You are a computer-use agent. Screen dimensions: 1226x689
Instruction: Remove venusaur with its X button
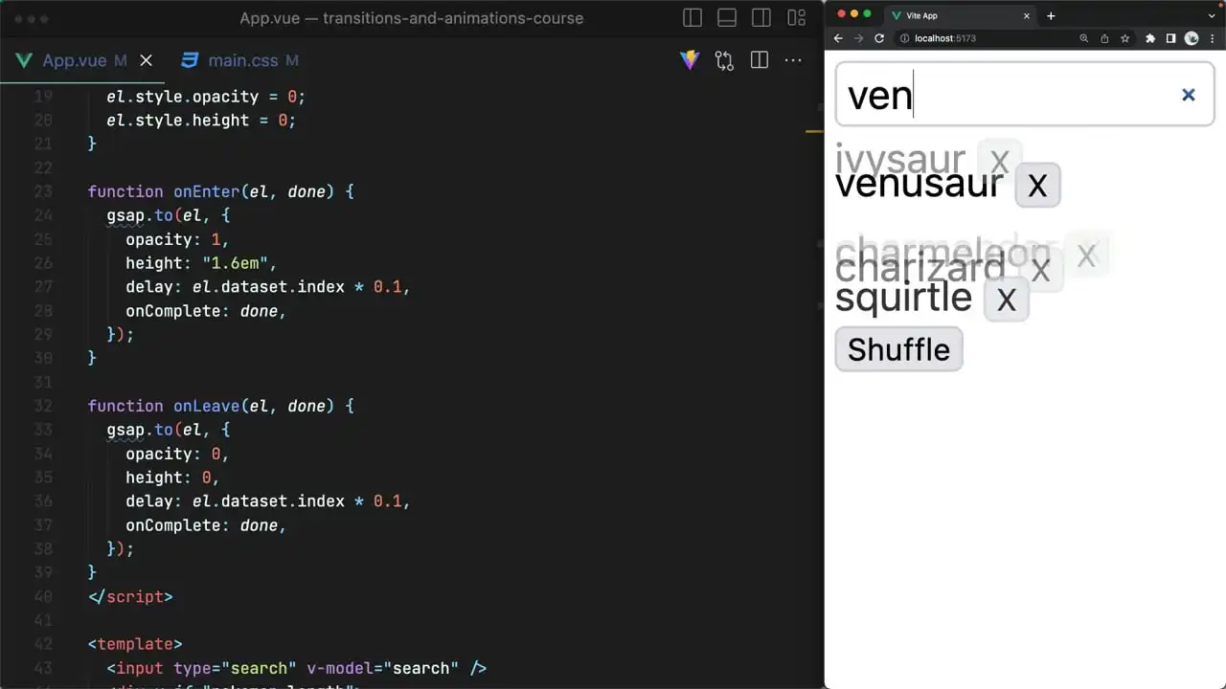coord(1037,185)
